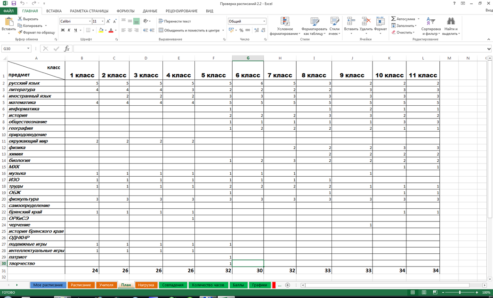Click the Format Painter brush icon
Screen dimensions: 493x298
click(x=20, y=32)
